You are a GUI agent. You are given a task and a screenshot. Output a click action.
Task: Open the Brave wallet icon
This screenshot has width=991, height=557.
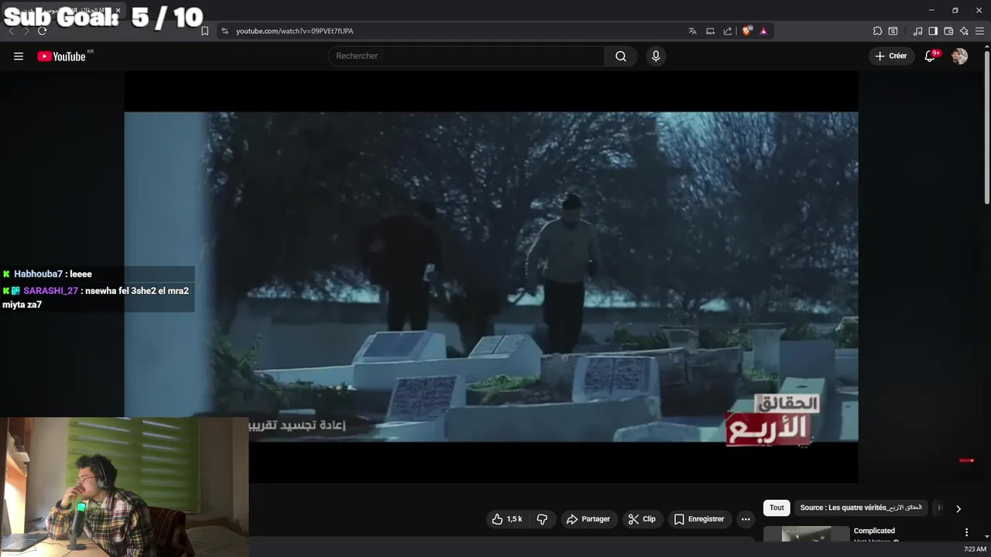coord(948,31)
